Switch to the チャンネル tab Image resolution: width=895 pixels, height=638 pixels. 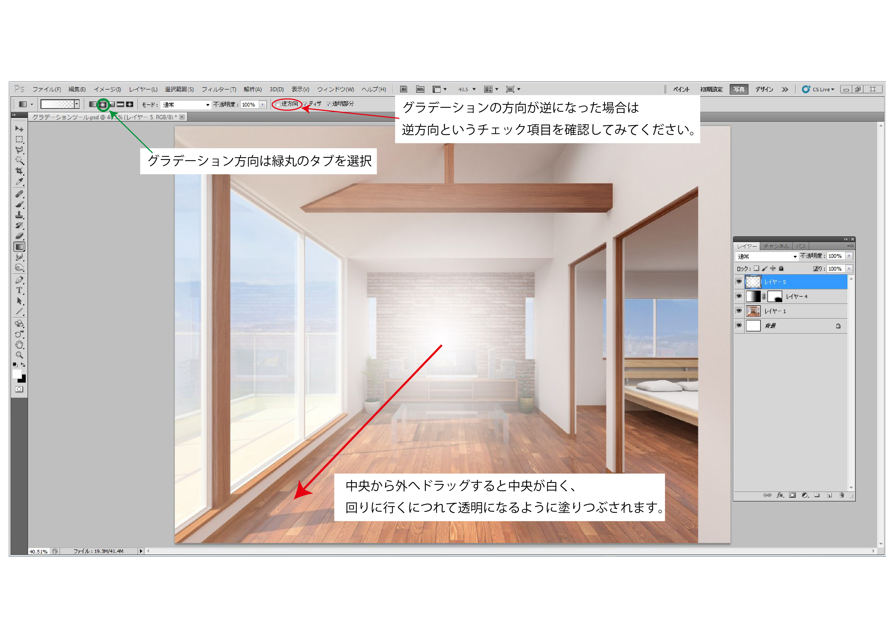(x=776, y=246)
